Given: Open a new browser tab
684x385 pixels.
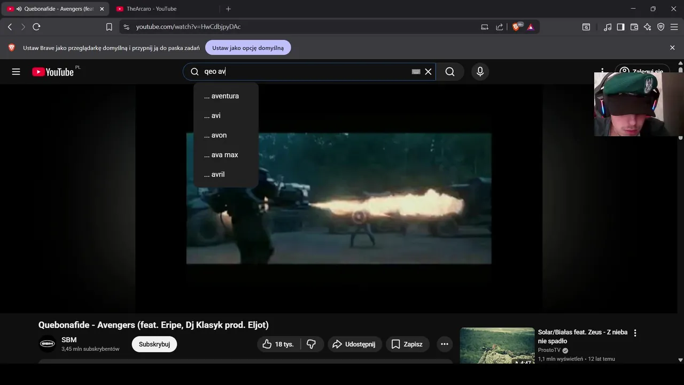Looking at the screenshot, I should pos(228,9).
